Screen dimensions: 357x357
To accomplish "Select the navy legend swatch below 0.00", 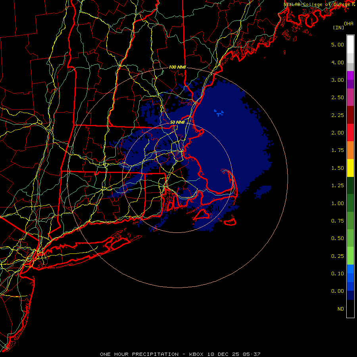I will [350, 295].
